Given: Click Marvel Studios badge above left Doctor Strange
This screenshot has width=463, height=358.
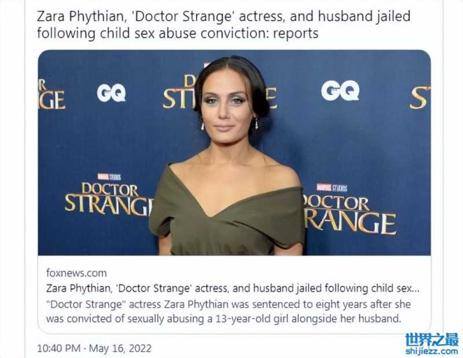Looking at the screenshot, I should [109, 177].
